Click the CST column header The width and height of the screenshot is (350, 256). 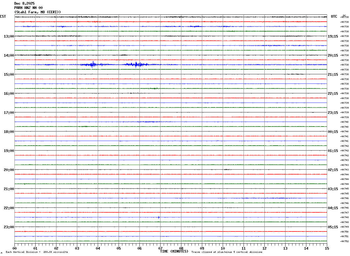(x=3, y=16)
